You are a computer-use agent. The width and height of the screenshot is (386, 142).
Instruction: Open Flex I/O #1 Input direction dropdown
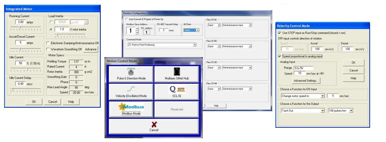(x=218, y=25)
